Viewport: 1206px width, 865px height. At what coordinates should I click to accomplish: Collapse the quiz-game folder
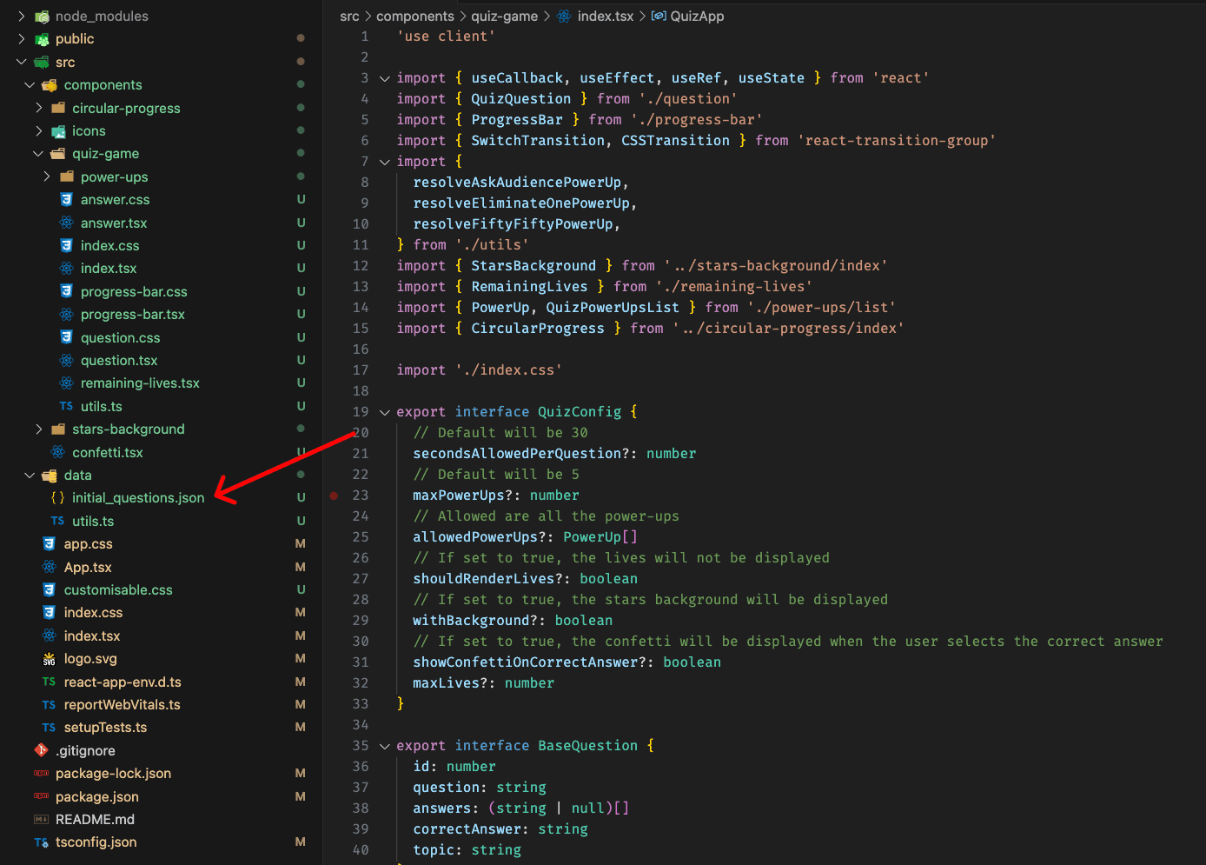[38, 153]
